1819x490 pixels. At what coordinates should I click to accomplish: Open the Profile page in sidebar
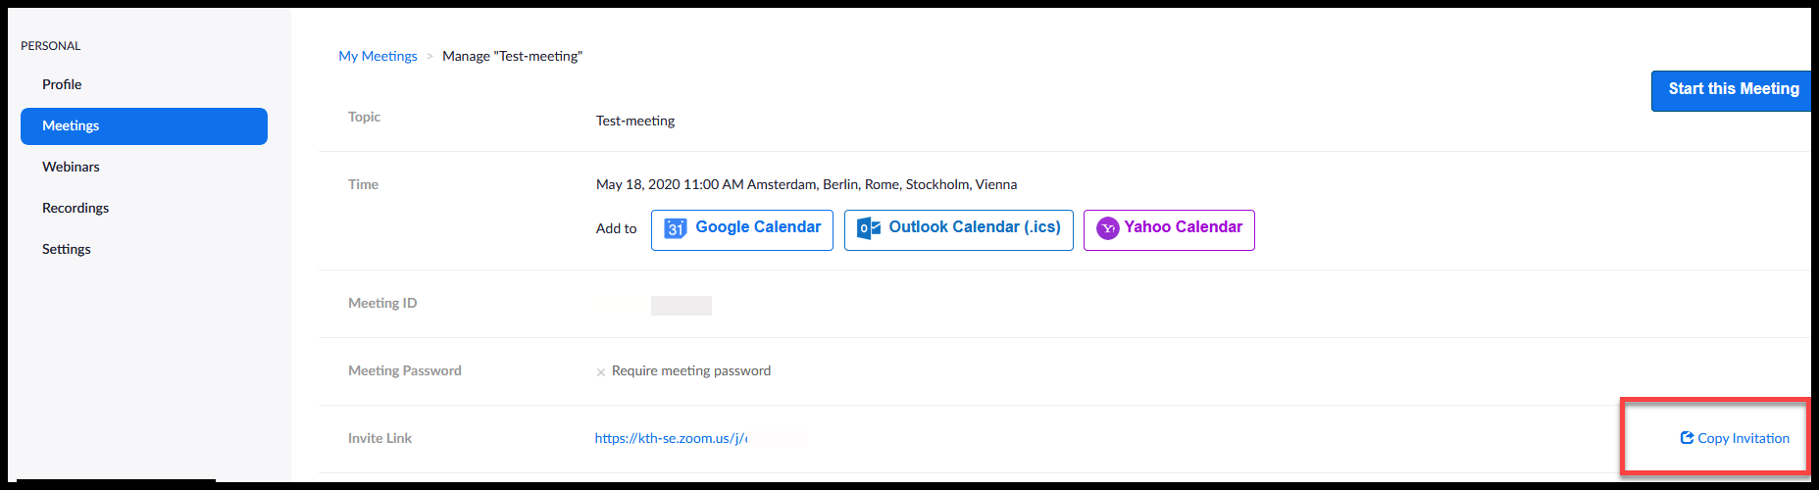point(62,84)
